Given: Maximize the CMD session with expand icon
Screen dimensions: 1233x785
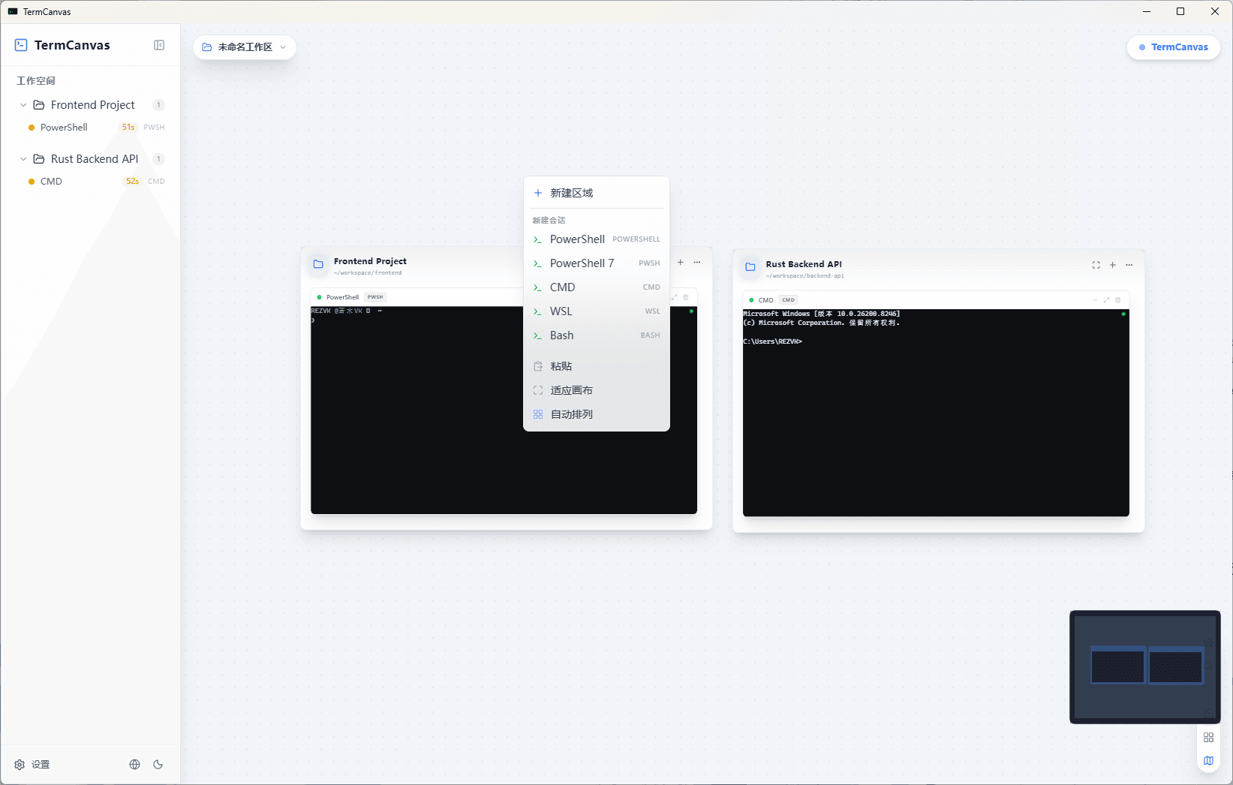Looking at the screenshot, I should point(1106,299).
